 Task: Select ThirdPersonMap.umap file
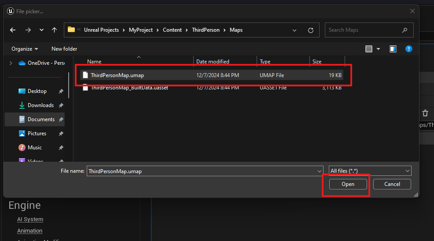117,75
